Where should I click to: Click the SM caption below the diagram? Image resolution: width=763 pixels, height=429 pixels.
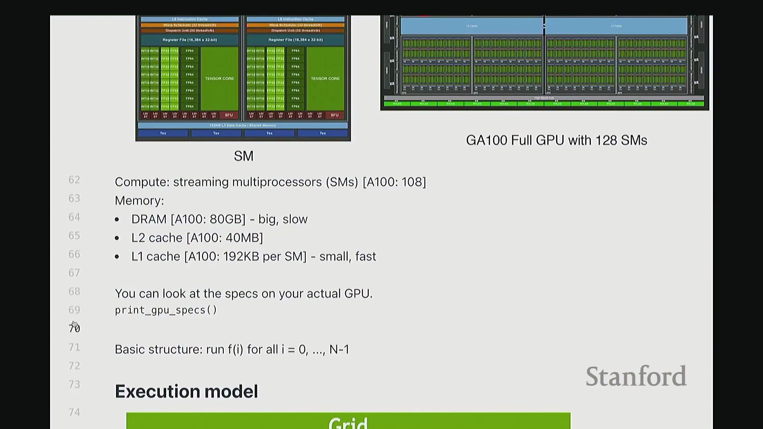243,156
